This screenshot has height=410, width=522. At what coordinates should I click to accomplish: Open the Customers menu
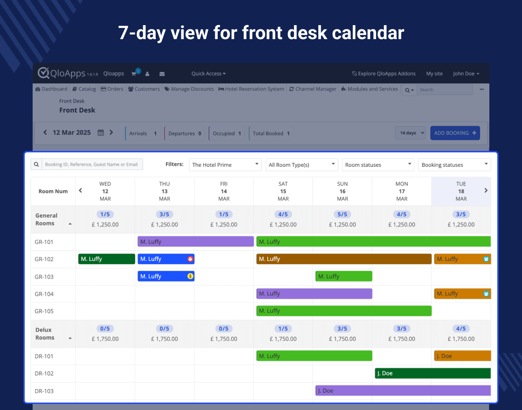(144, 89)
